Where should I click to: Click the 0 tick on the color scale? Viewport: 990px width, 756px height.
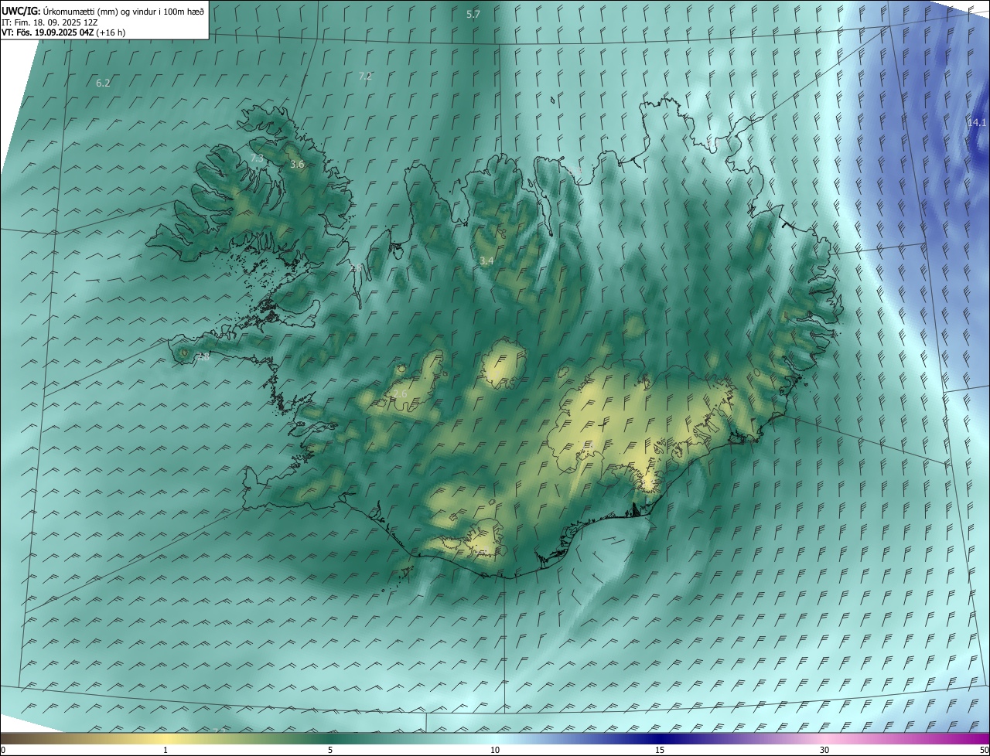[x=3, y=750]
